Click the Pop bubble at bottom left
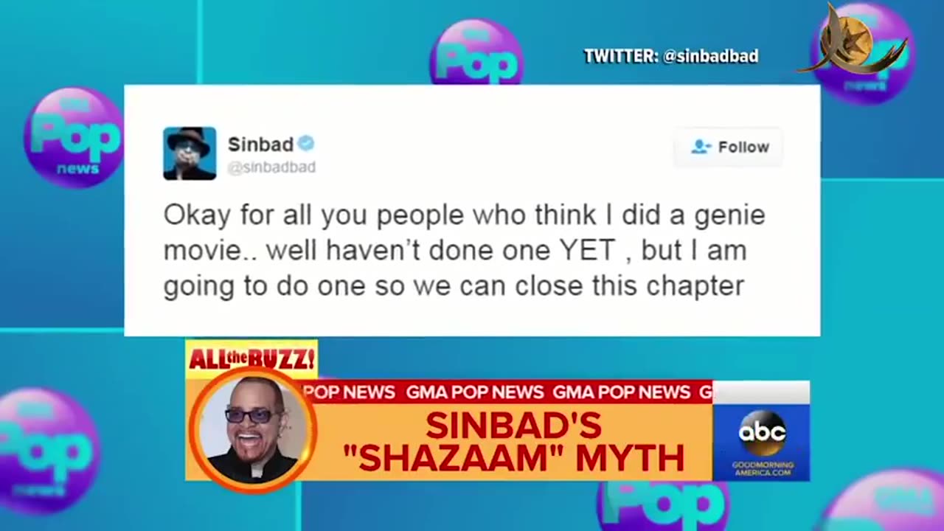Viewport: 944px width, 531px height. point(48,450)
